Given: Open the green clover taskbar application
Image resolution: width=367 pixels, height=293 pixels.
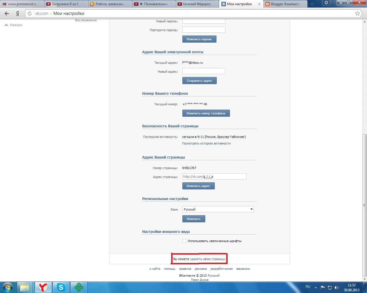Looking at the screenshot, I should [79, 287].
